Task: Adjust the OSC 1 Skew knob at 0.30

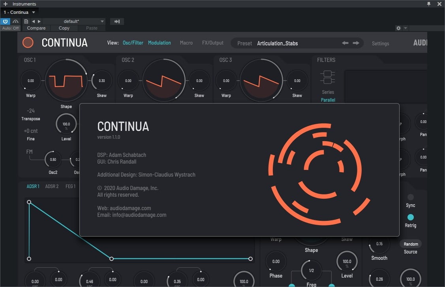Action: [101, 81]
